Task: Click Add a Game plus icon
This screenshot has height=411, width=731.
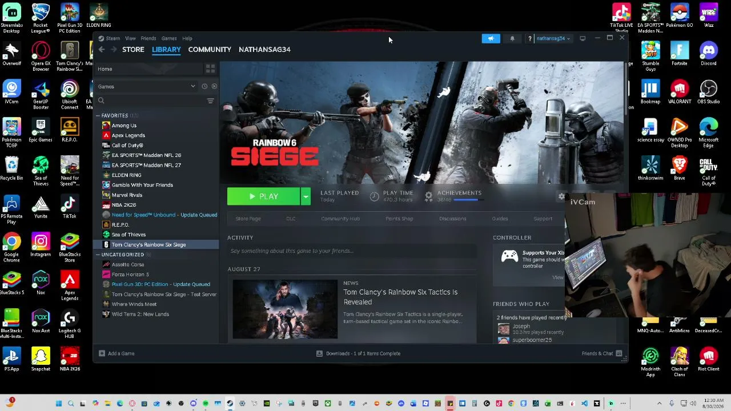Action: 102,353
